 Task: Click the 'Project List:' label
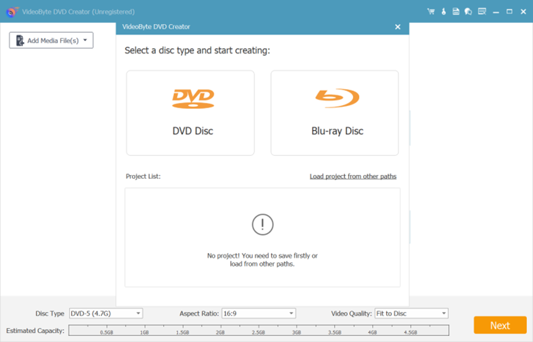143,176
